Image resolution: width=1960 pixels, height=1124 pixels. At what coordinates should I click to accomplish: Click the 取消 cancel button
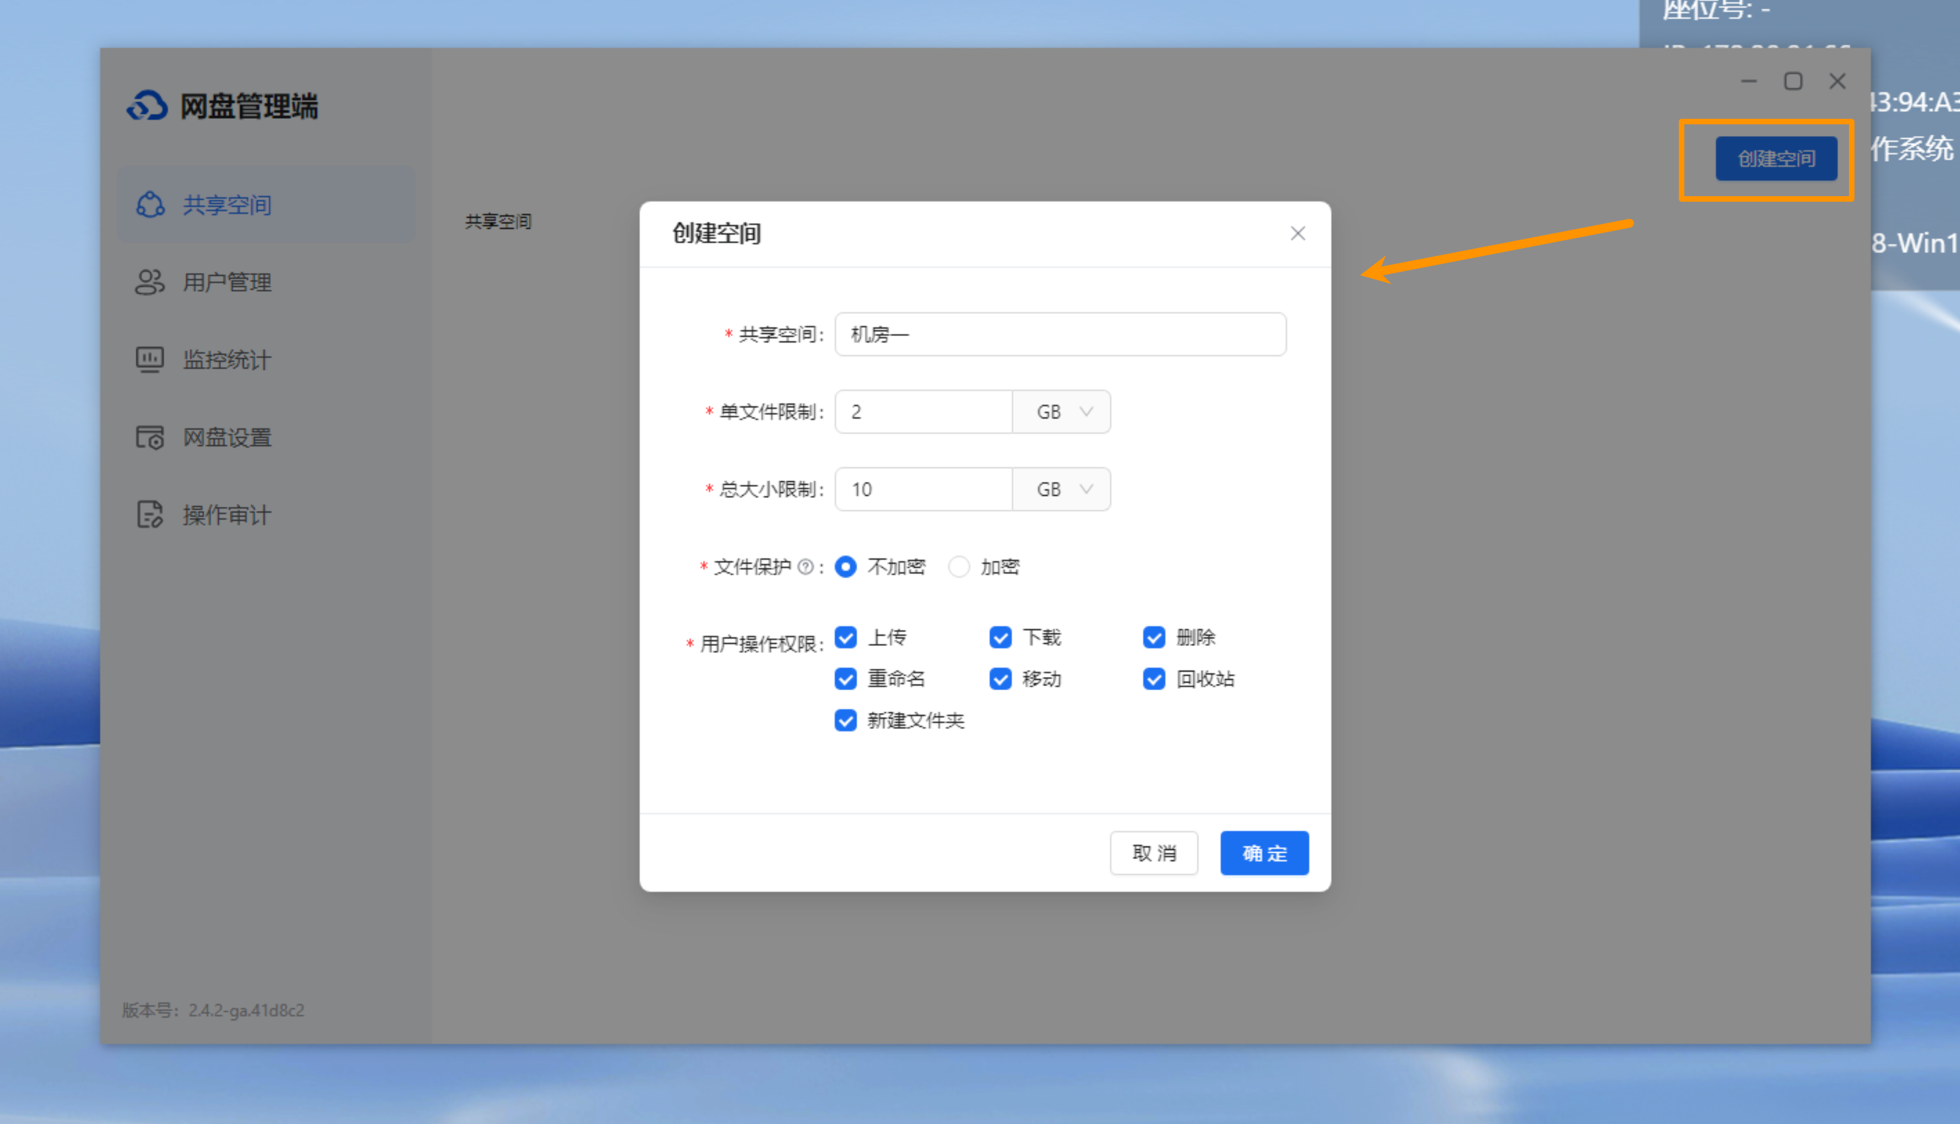[1153, 853]
